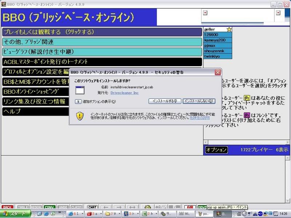Select user twinkiyo in player list
This screenshot has height=218, width=291.
218,56
